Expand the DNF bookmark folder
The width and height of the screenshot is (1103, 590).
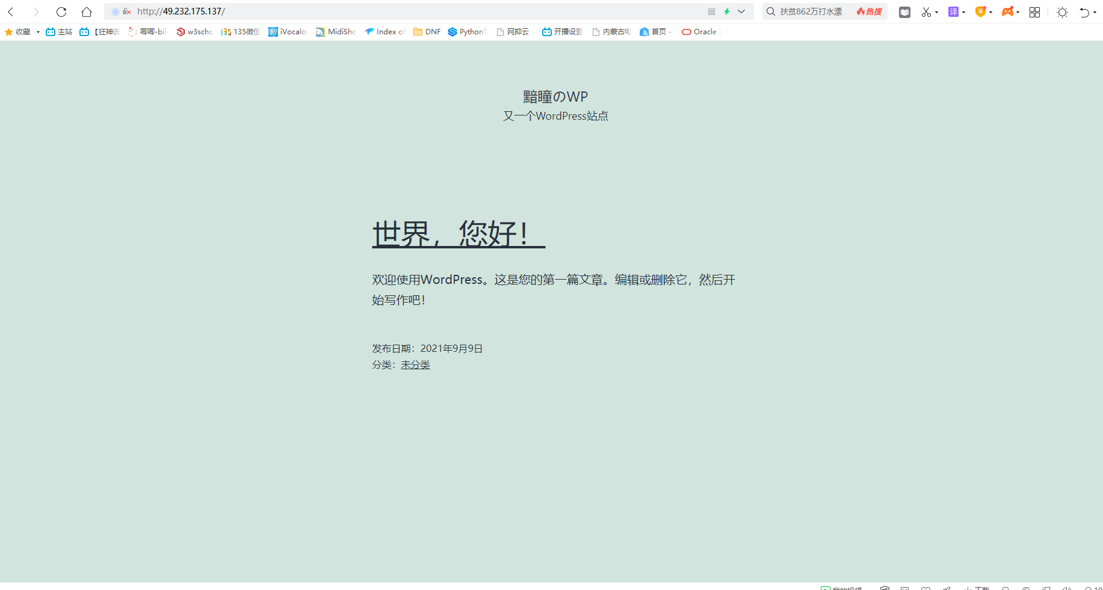(427, 32)
